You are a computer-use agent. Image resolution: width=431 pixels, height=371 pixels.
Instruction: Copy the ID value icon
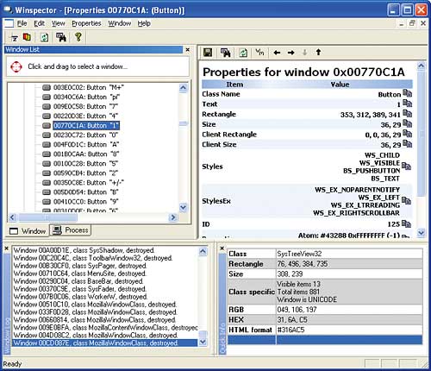[x=406, y=223]
